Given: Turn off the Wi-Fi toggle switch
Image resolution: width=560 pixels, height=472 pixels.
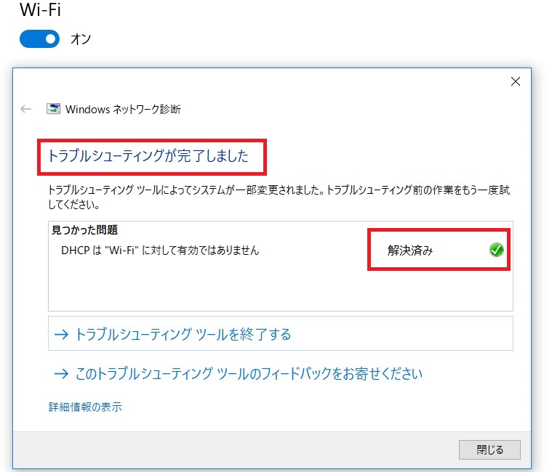Looking at the screenshot, I should [x=39, y=39].
